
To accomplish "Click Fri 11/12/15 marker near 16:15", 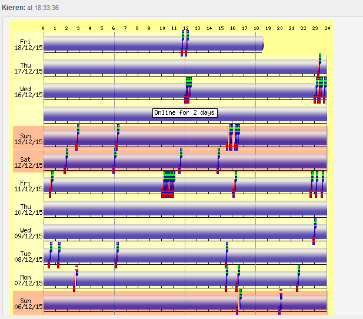I will [235, 185].
